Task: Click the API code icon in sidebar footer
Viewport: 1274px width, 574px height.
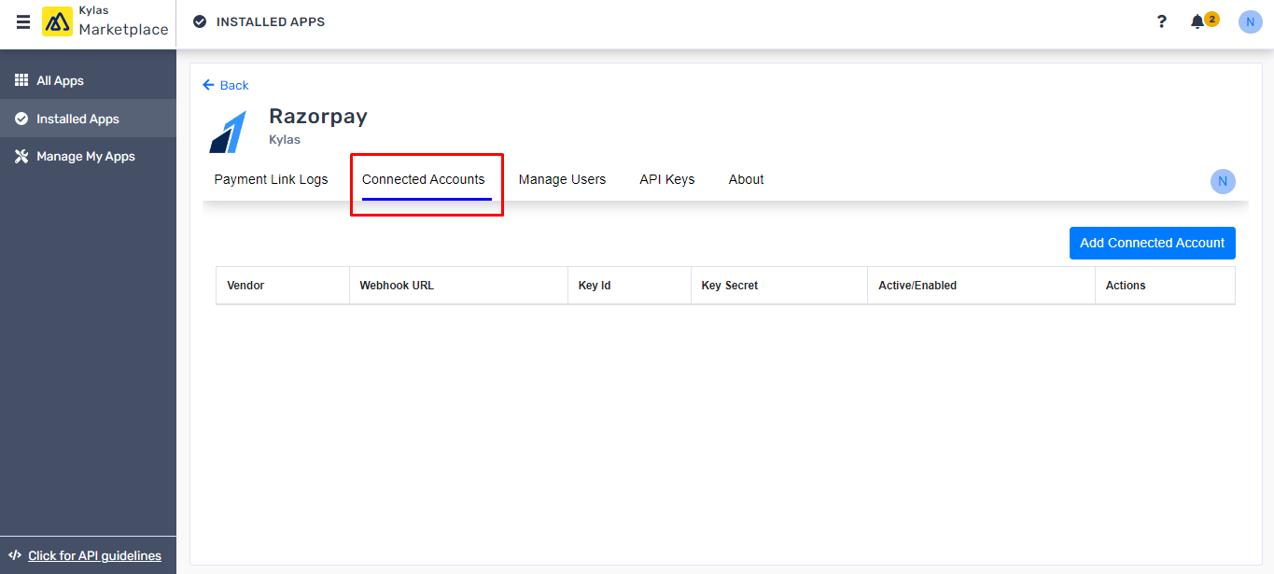Action: point(15,555)
